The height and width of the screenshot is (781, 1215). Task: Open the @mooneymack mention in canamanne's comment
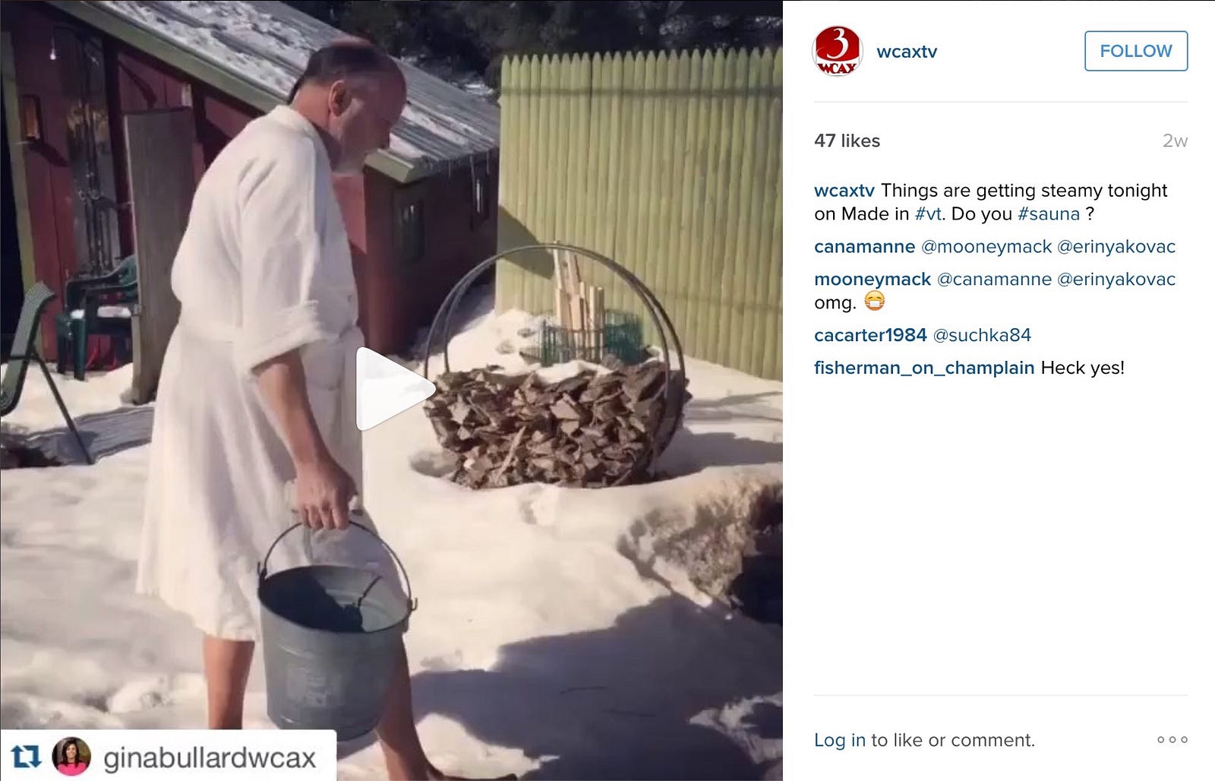pos(986,247)
